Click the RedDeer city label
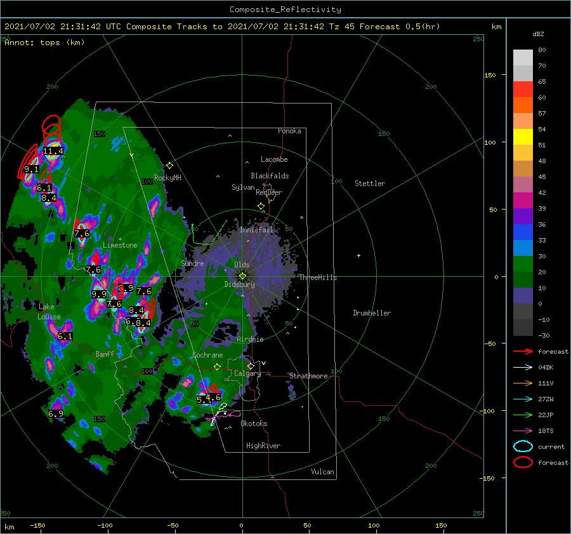Image resolution: width=571 pixels, height=534 pixels. point(269,192)
